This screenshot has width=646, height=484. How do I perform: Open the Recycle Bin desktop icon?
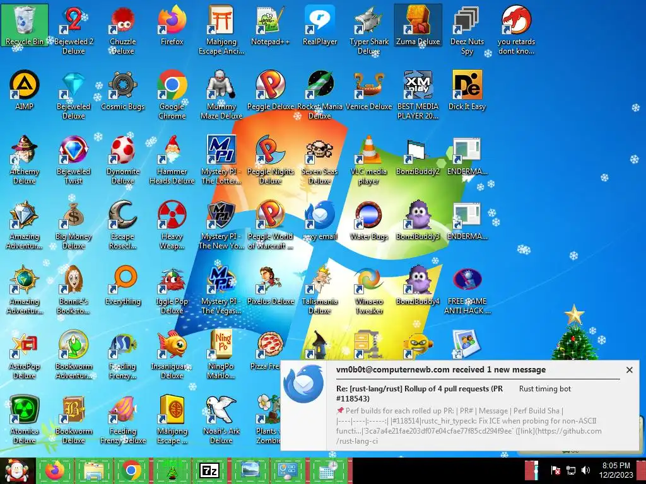25,25
